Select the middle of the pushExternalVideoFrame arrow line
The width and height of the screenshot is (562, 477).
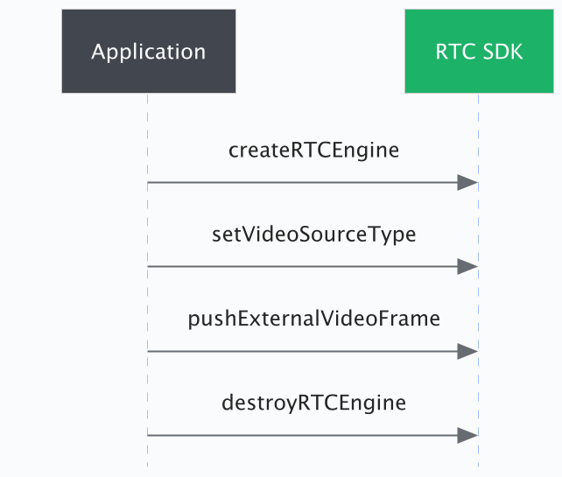tap(306, 351)
